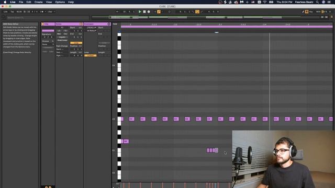Click the purple clip color swatch
Screen dimensions: 335x188
48,31
